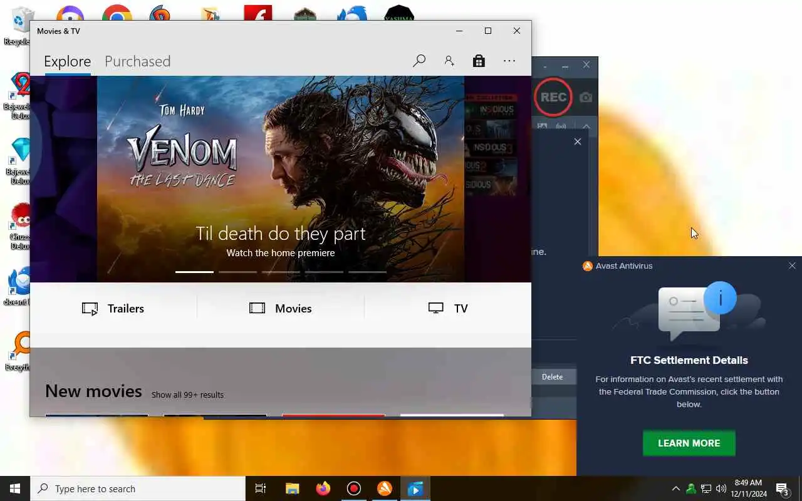Click Show all 99+ results link

click(x=187, y=395)
